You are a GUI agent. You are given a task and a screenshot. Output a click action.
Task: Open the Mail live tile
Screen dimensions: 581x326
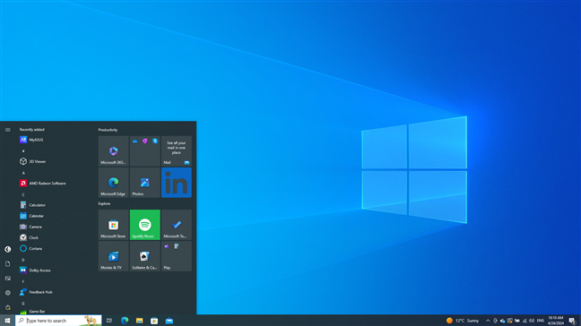(x=177, y=151)
